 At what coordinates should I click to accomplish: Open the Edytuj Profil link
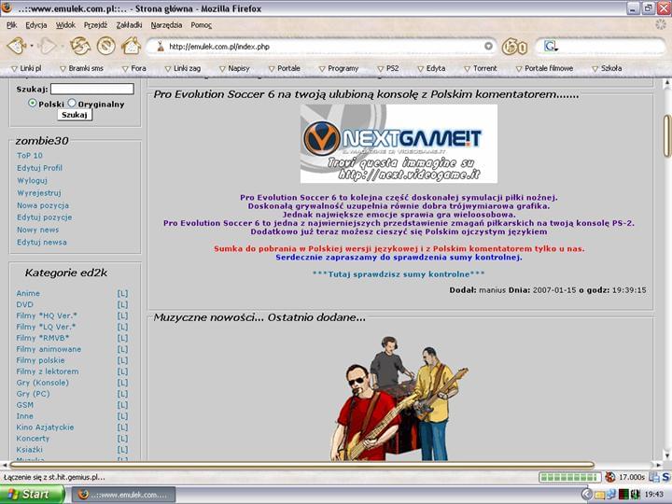(x=39, y=168)
